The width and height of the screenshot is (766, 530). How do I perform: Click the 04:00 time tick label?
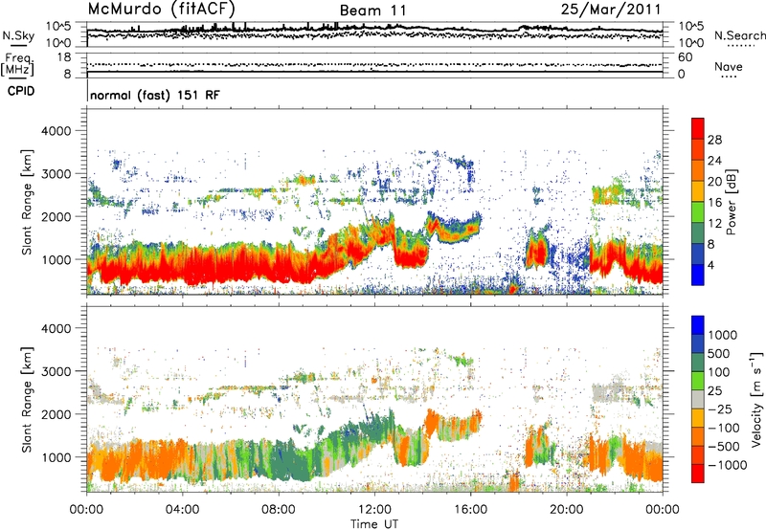tap(182, 510)
